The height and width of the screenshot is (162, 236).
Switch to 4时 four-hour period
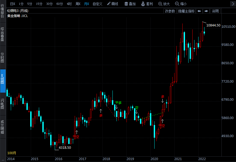coord(69,4)
